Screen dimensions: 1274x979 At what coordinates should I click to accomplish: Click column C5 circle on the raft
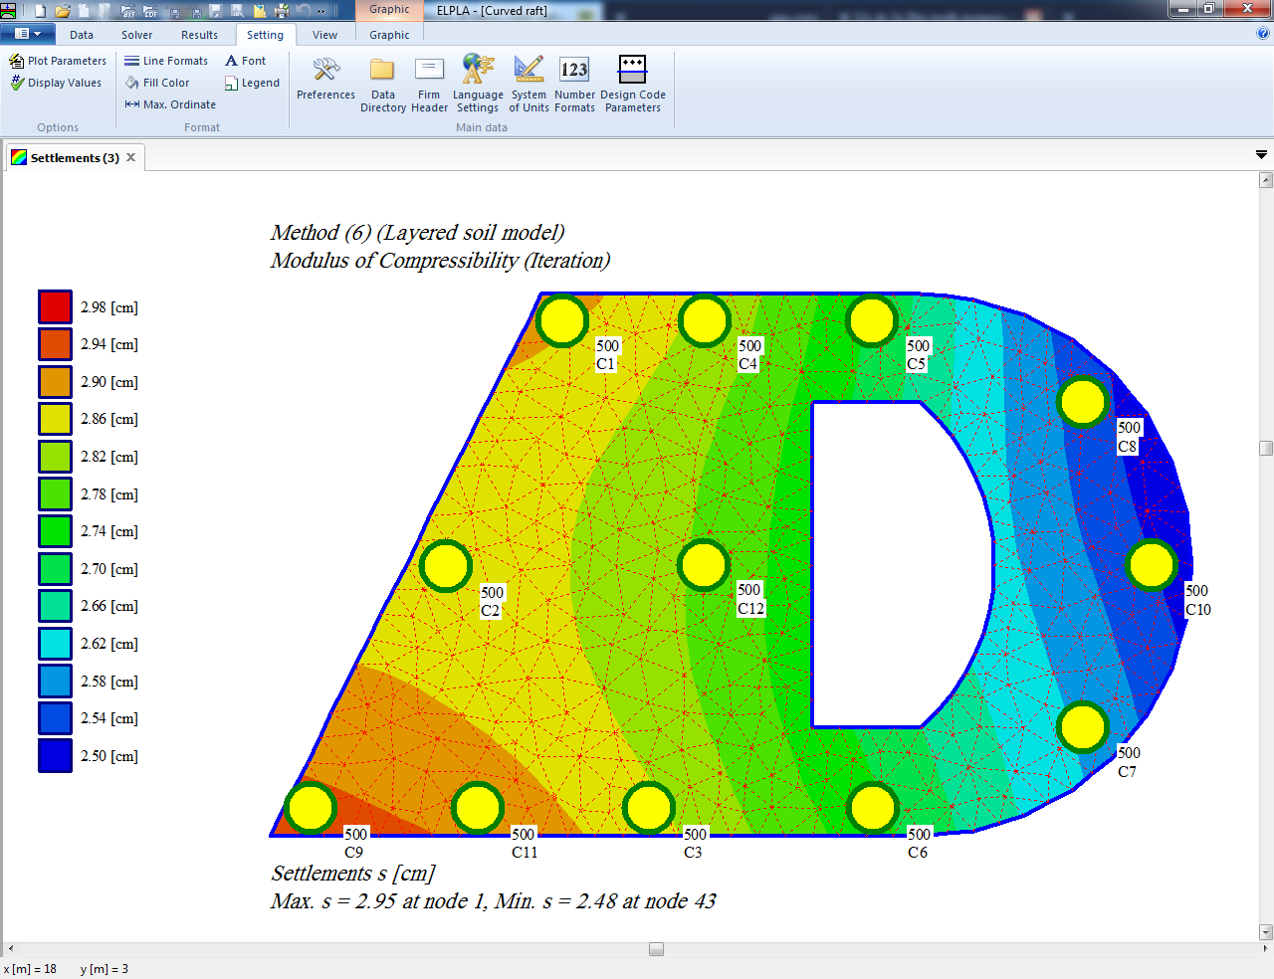point(873,320)
